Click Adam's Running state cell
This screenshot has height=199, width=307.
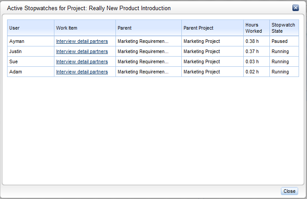[x=284, y=72]
